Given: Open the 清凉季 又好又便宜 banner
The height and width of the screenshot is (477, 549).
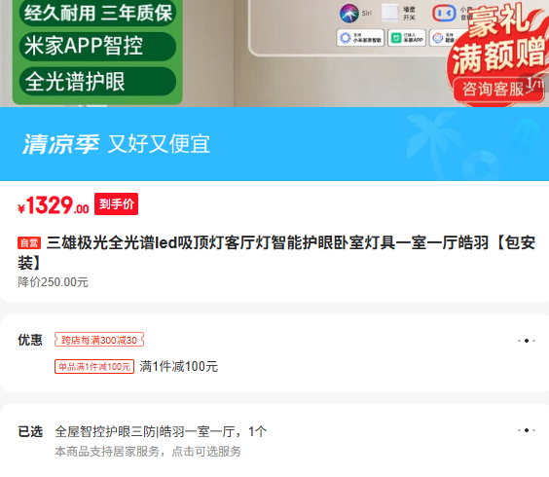Looking at the screenshot, I should [x=274, y=144].
